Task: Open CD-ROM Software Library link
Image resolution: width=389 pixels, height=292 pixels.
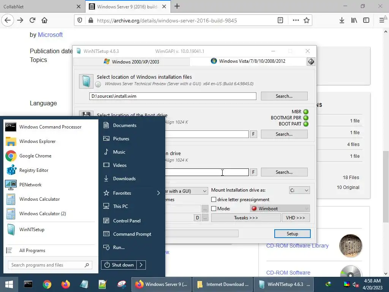Action: click(x=297, y=246)
